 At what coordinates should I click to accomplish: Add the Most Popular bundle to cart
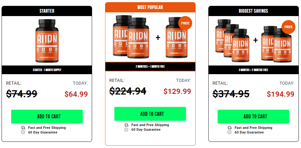[150, 114]
